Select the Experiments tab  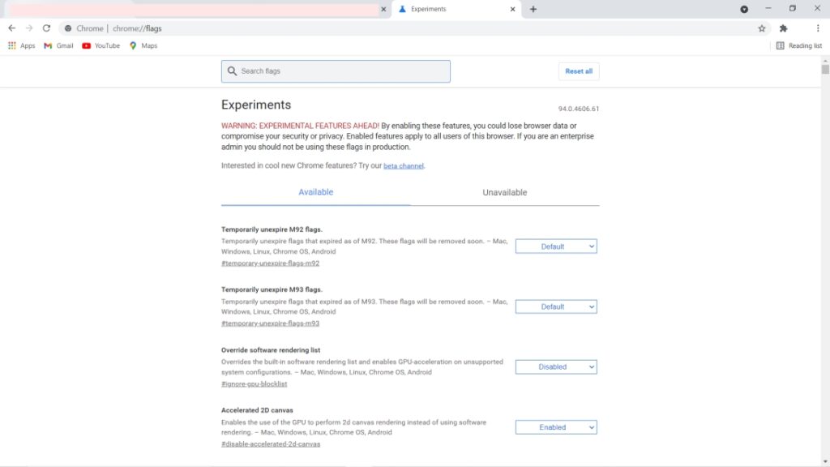point(456,9)
